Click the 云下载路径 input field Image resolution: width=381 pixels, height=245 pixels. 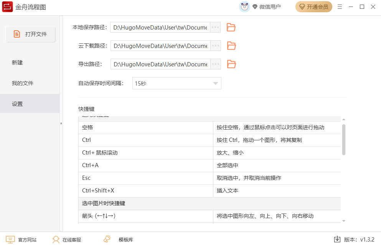[160, 46]
